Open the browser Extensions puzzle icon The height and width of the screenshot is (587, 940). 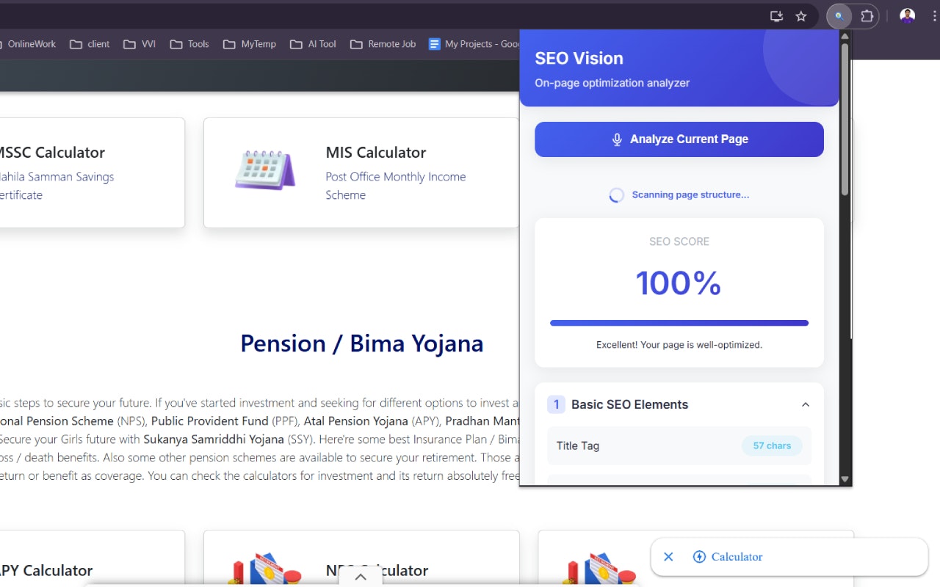(x=867, y=16)
